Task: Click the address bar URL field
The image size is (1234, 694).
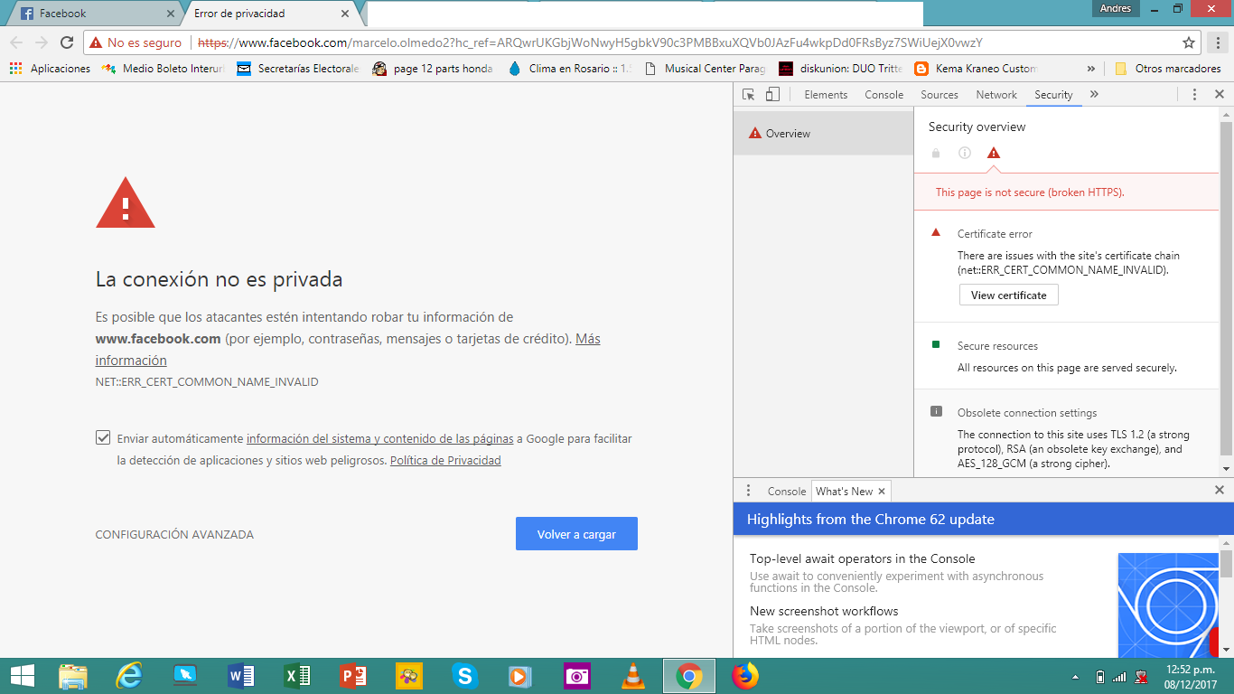Action: 685,42
